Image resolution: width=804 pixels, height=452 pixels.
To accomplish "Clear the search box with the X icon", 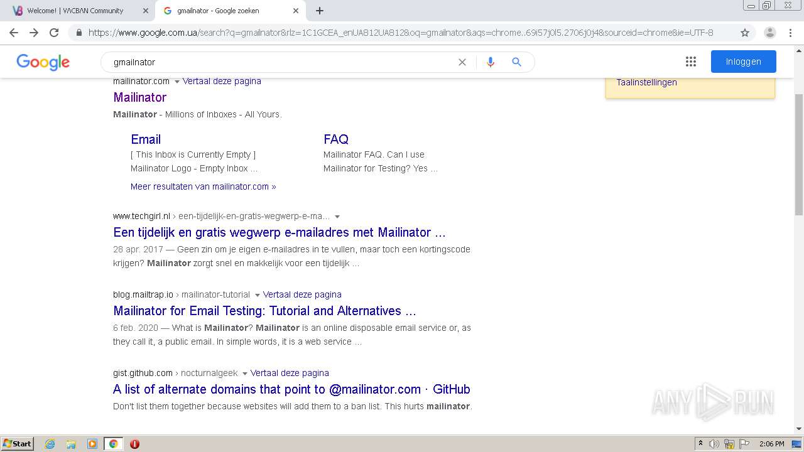I will 462,62.
